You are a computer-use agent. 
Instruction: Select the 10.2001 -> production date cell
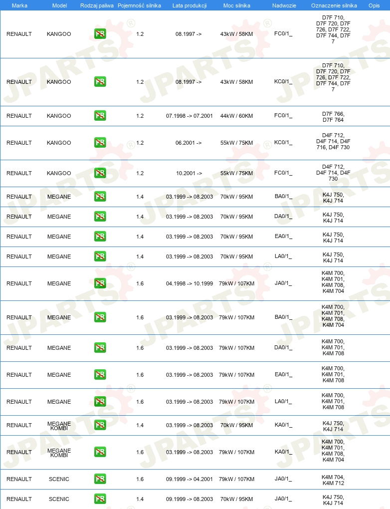[189, 173]
